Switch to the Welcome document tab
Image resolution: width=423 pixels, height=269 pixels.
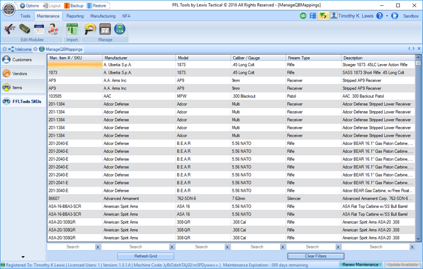(23, 49)
